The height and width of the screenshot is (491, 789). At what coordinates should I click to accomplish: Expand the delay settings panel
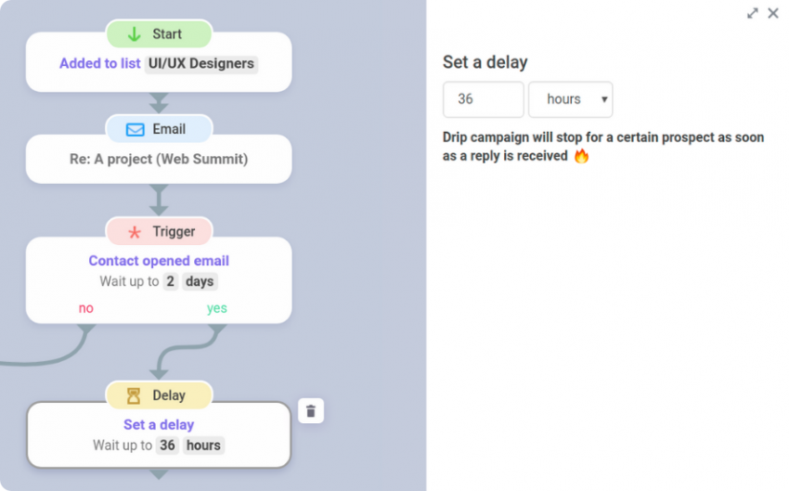pos(752,14)
